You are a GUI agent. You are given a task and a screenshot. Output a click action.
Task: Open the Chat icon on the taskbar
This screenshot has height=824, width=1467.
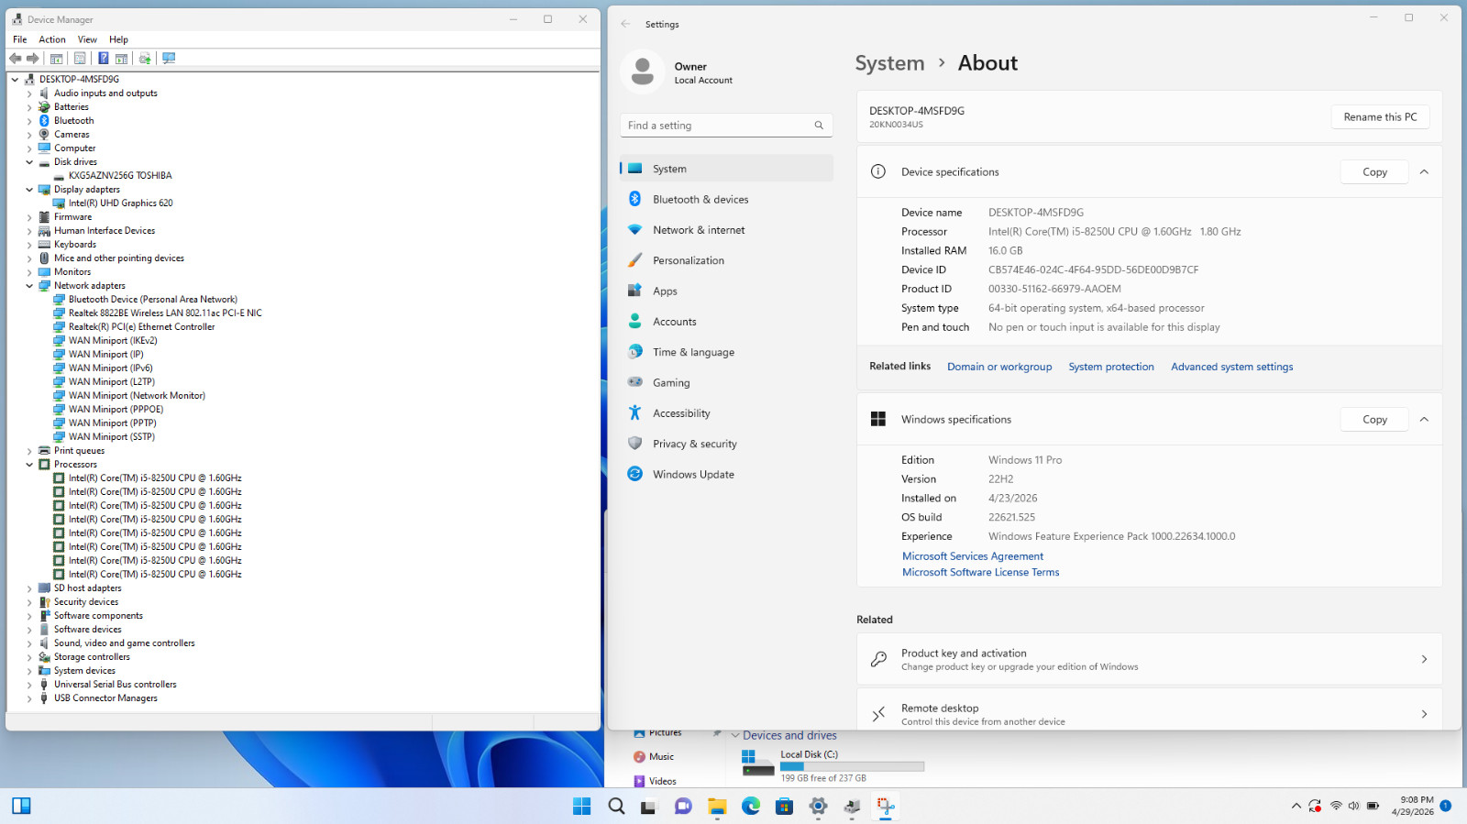(x=683, y=807)
